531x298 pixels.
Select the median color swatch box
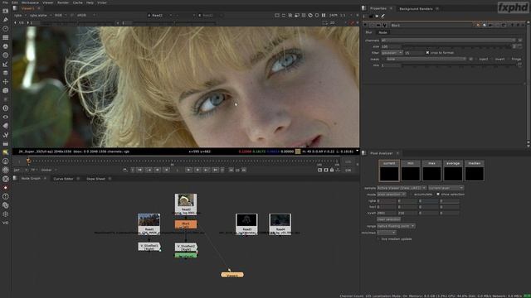(475, 171)
